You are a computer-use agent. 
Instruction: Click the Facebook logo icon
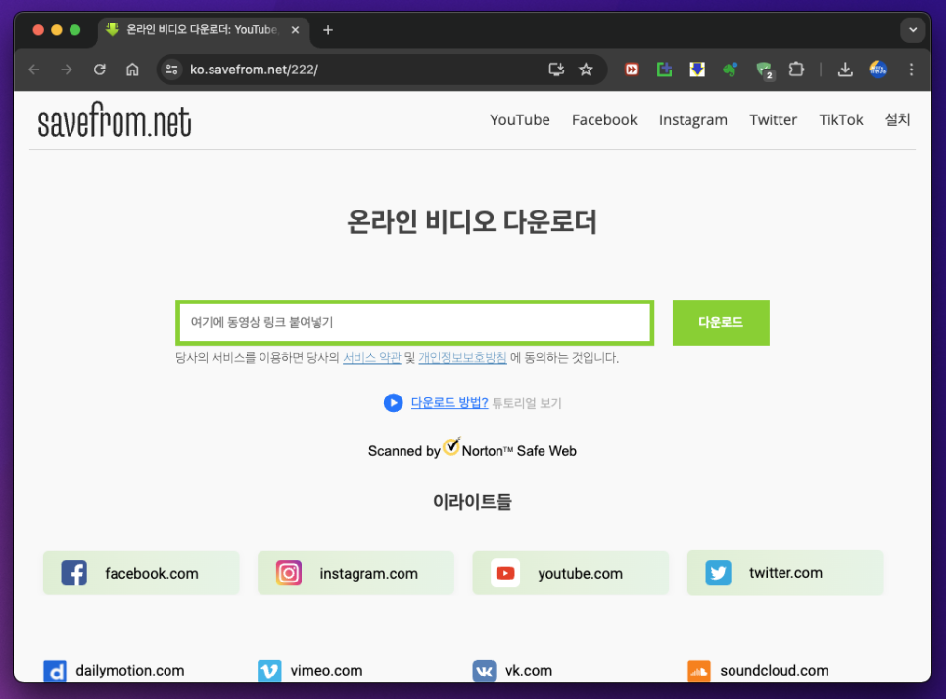click(73, 573)
